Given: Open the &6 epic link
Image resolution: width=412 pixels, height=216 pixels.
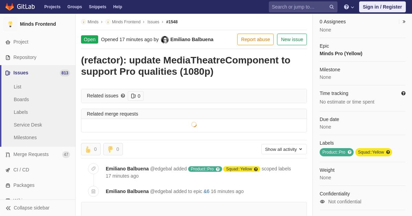Looking at the screenshot, I should (x=206, y=191).
